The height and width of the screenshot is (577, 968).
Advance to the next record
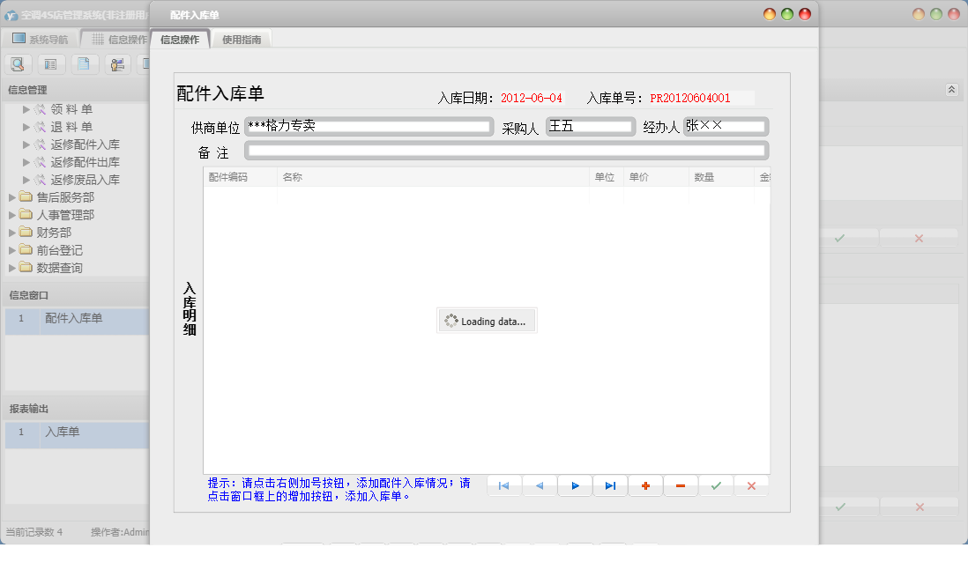(574, 485)
